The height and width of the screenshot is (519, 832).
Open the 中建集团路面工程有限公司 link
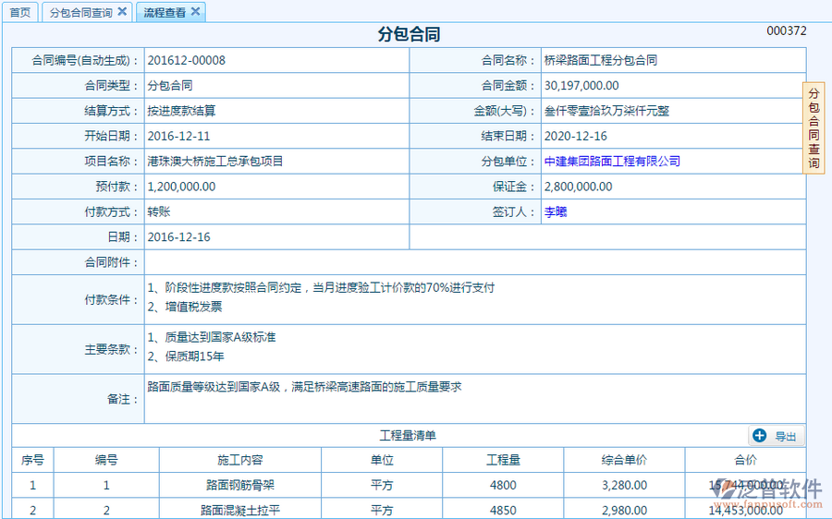coord(612,162)
